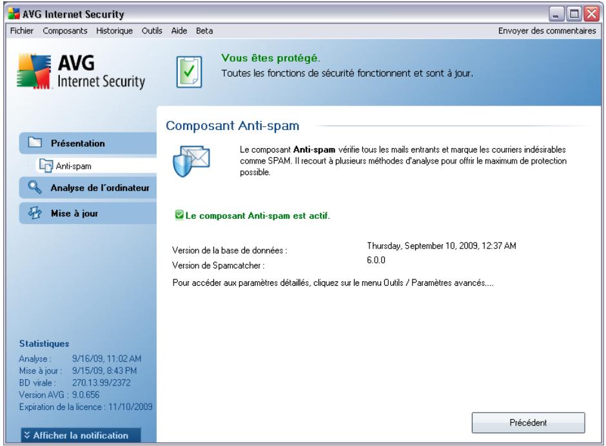Click the protected status clipboard checkmark icon
This screenshot has width=606, height=446.
pos(189,72)
